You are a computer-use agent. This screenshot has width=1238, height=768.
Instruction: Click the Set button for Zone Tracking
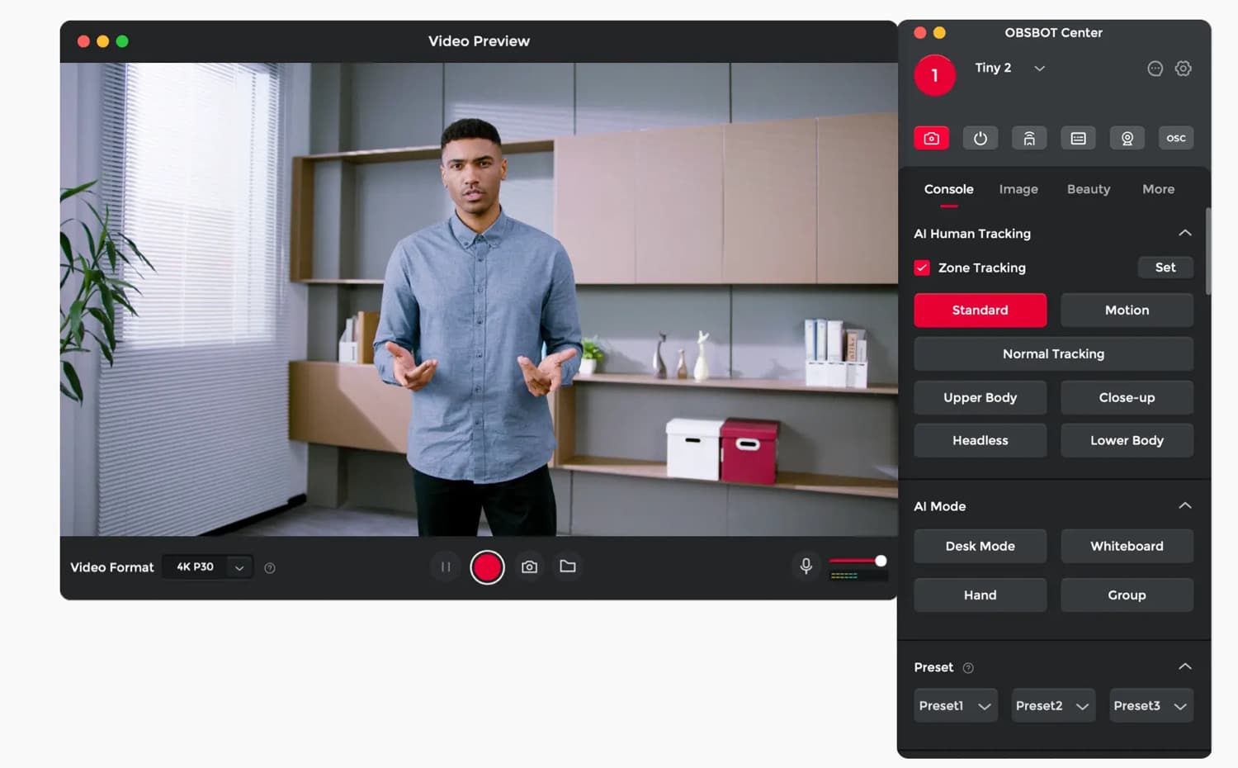click(1165, 268)
